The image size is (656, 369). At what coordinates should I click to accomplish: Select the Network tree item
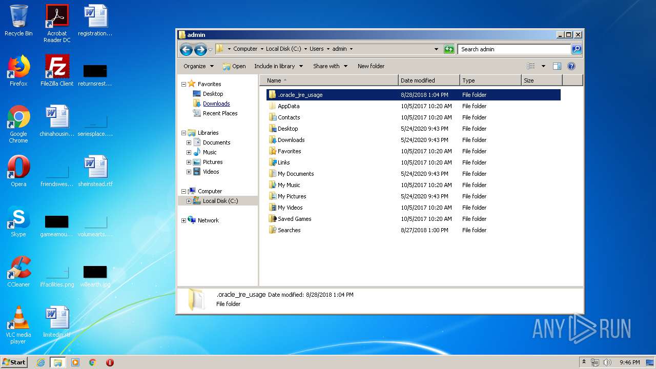point(208,220)
